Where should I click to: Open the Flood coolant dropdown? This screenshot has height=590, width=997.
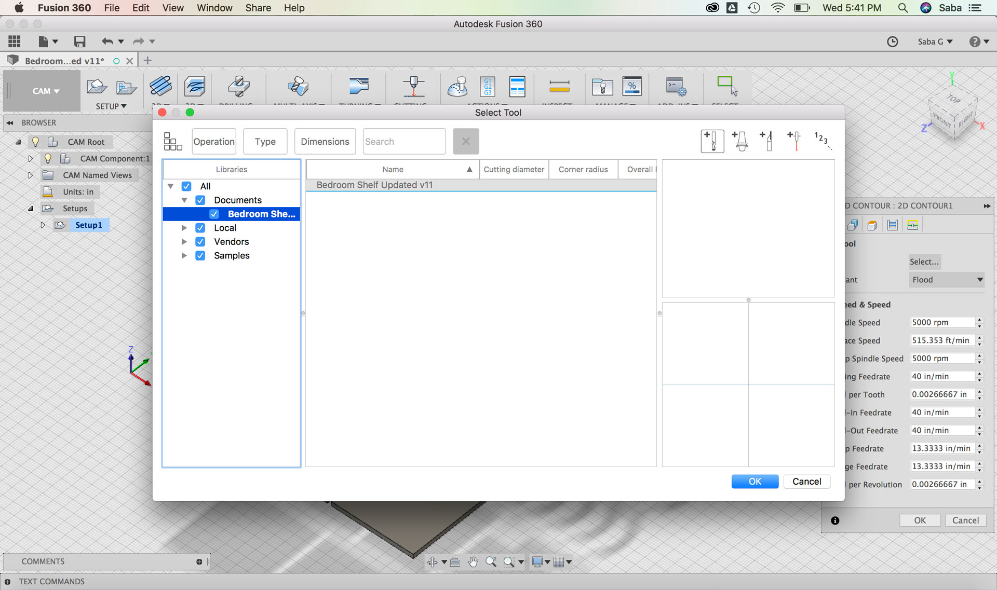[x=947, y=280]
